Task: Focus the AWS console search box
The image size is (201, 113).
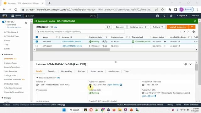Action: 60,16
